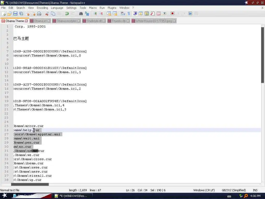Open user-defined language dialog icon

141,14
